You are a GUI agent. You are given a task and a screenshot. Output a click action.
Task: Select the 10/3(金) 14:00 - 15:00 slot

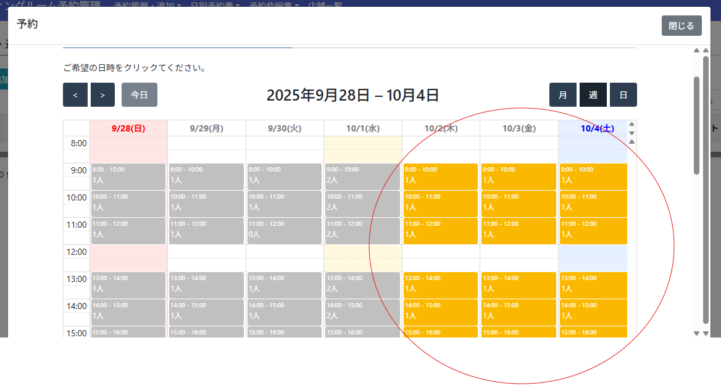pyautogui.click(x=519, y=312)
